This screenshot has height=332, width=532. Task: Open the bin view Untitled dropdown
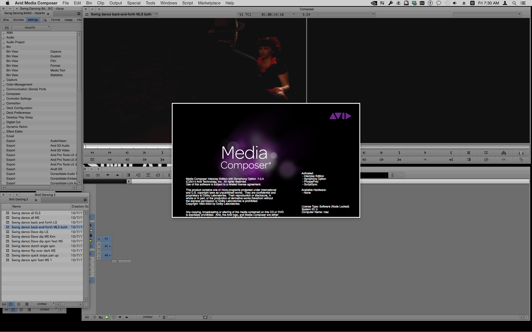click(x=43, y=304)
